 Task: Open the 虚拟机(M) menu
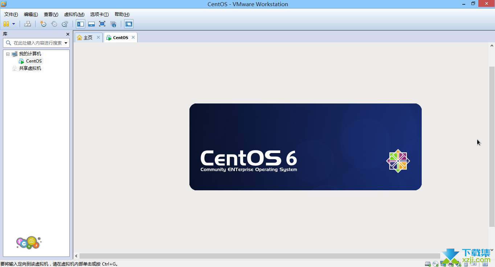point(74,14)
